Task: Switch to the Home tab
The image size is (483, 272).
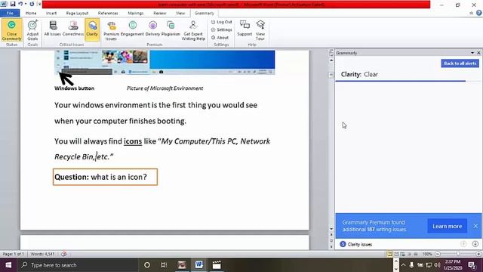Action: (x=31, y=13)
